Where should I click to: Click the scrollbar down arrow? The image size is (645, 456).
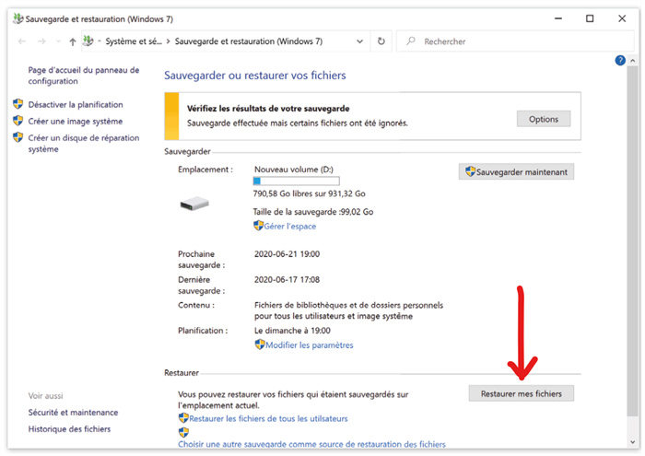pyautogui.click(x=633, y=442)
